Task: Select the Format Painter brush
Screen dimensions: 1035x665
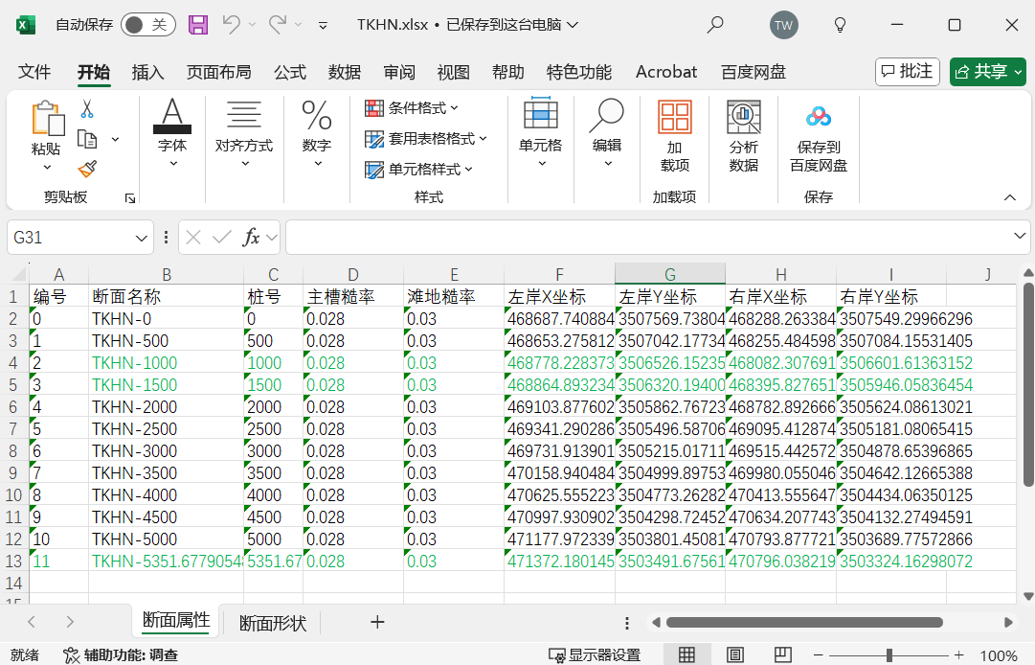Action: [x=87, y=169]
